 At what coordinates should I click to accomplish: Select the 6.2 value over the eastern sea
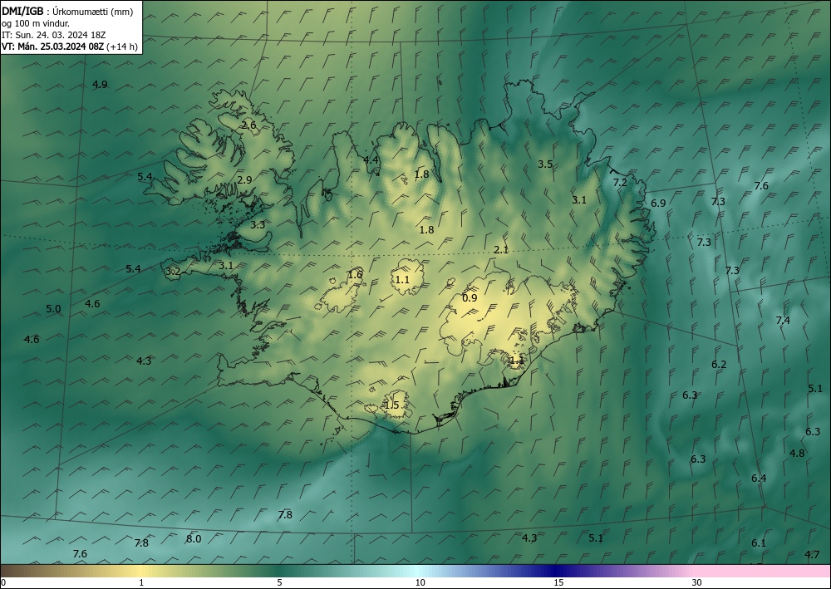(719, 365)
